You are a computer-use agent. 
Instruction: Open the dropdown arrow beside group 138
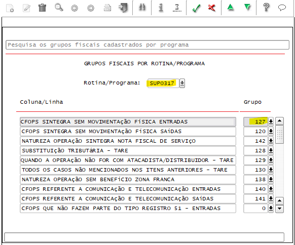pos(271,179)
